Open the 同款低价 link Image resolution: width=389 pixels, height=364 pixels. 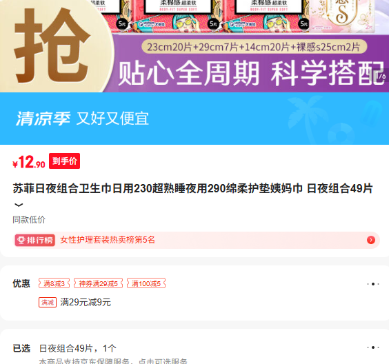29,220
